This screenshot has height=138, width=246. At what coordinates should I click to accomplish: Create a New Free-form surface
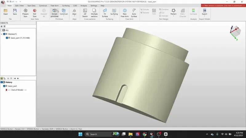[125, 12]
